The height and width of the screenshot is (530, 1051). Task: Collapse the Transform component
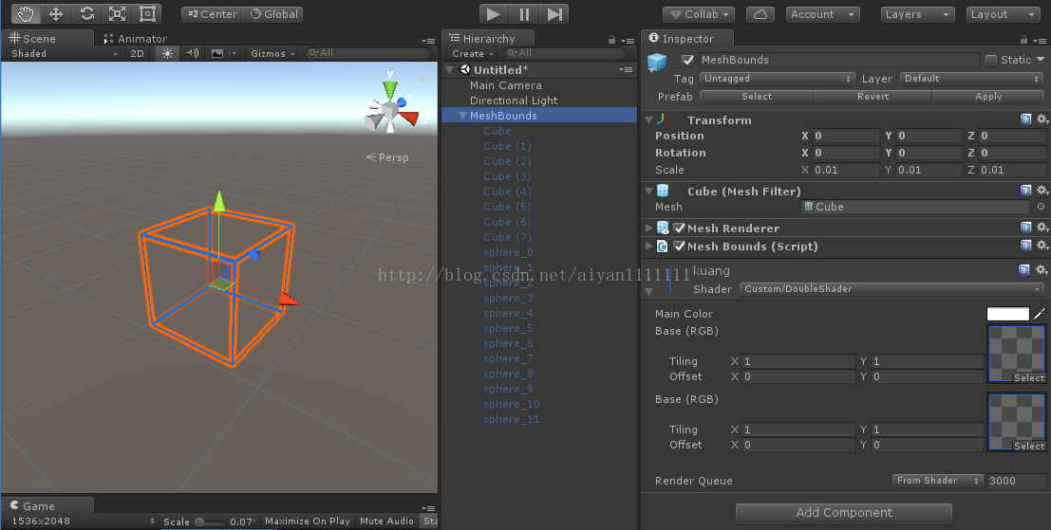(648, 120)
